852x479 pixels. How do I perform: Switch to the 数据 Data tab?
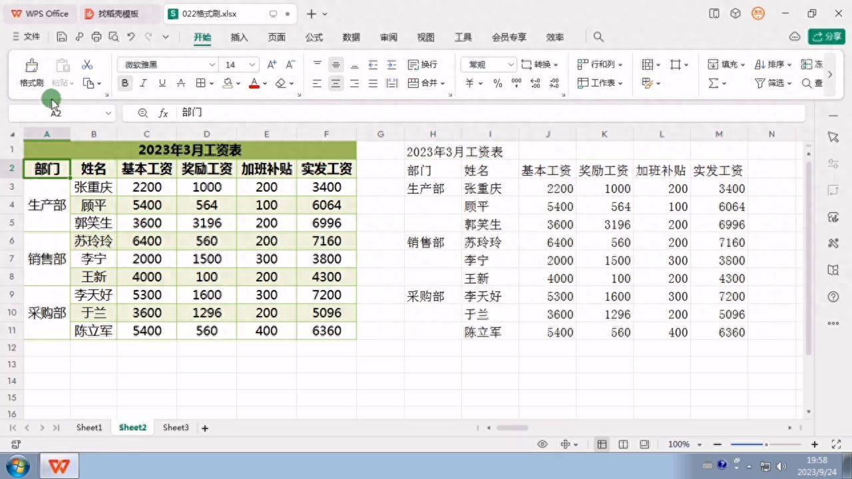click(x=351, y=37)
